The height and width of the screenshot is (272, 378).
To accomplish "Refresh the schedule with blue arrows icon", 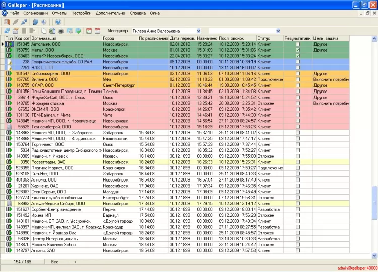I will click(7, 31).
